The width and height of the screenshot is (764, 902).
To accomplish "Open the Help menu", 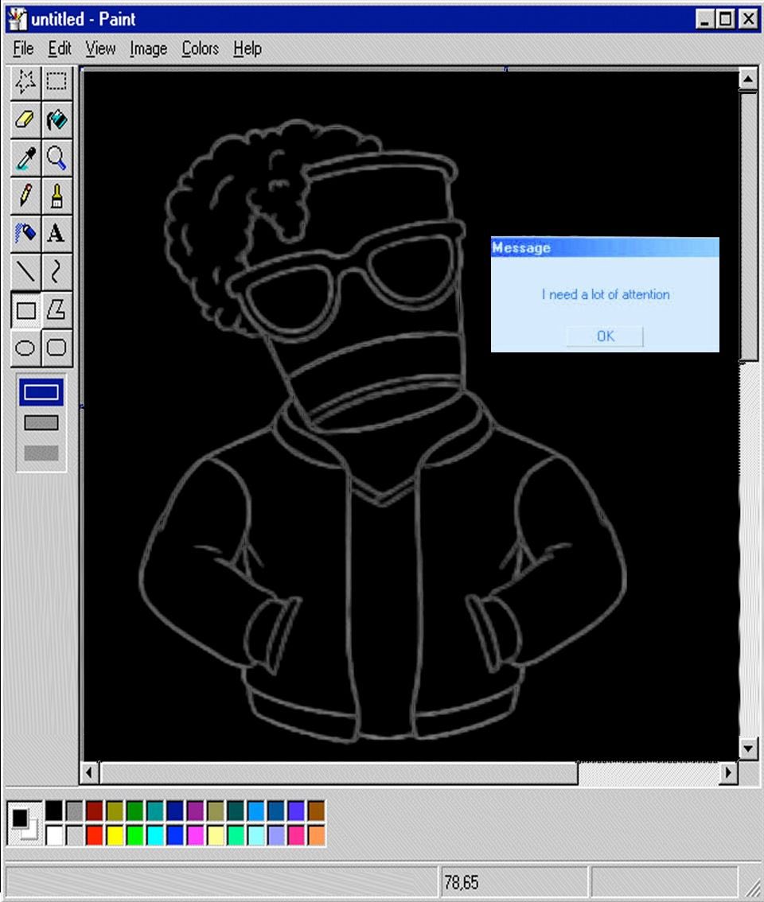I will click(x=247, y=49).
